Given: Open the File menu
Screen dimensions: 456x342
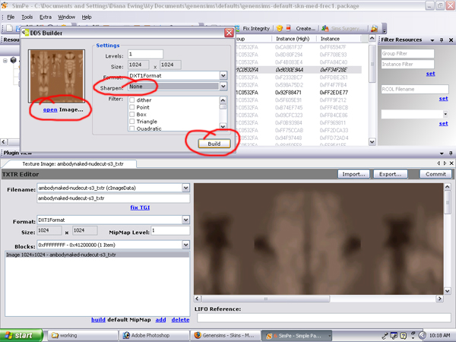Looking at the screenshot, I should [x=11, y=17].
